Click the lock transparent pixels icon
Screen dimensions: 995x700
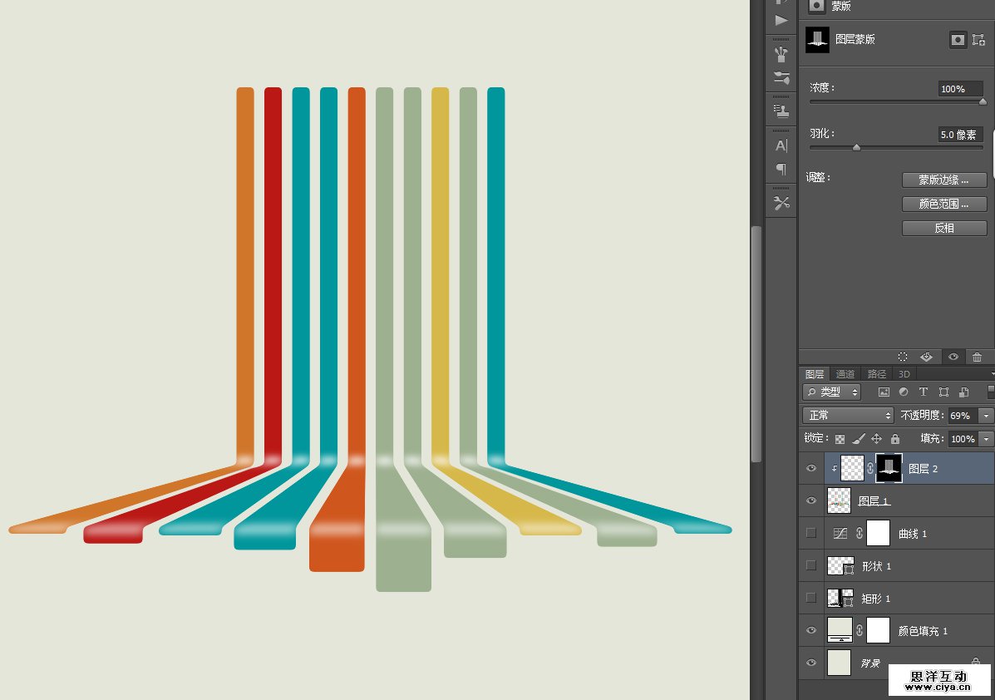click(840, 439)
